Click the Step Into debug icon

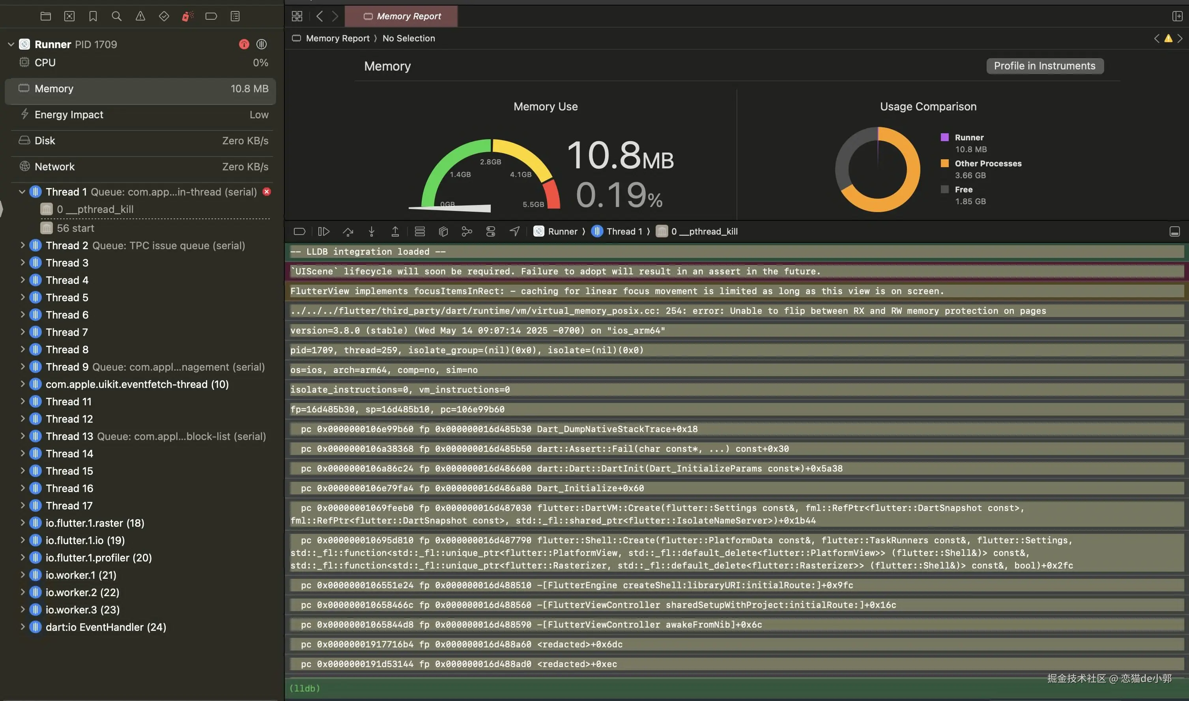(372, 231)
